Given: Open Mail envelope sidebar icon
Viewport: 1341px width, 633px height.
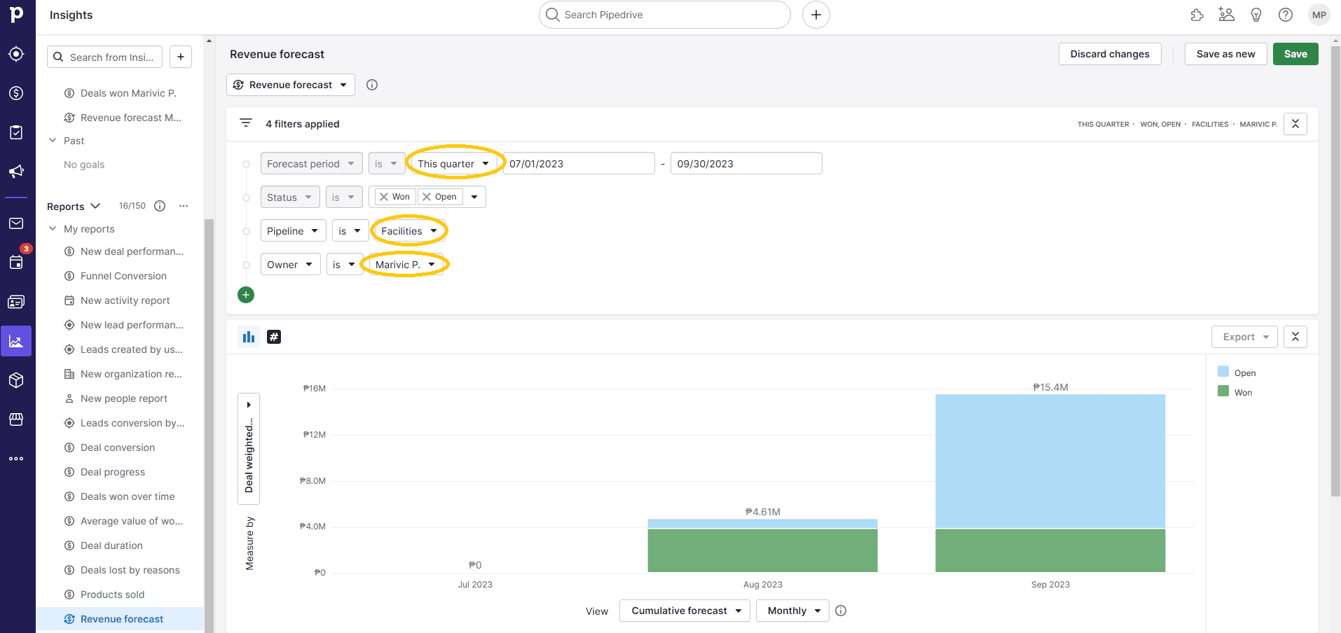Looking at the screenshot, I should [16, 223].
